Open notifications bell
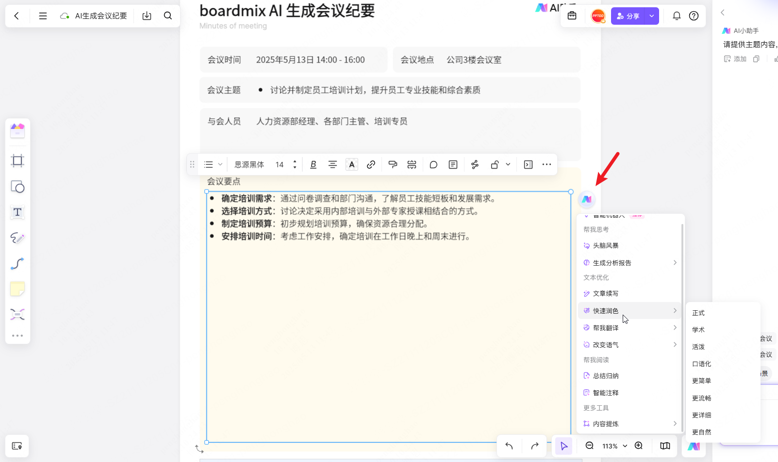The image size is (778, 462). (677, 16)
